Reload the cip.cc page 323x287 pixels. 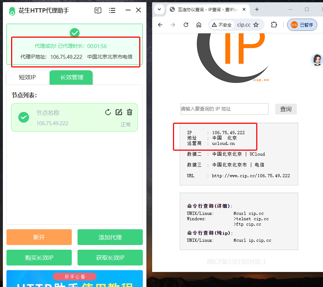[x=186, y=25]
